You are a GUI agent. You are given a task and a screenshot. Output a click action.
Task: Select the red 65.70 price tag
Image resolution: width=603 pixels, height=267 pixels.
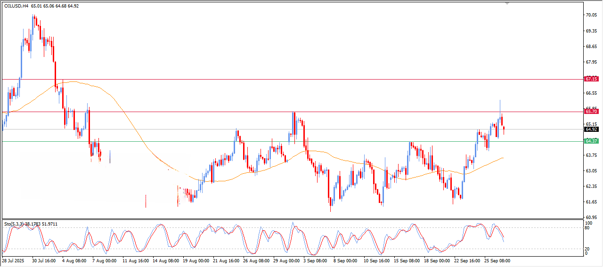pyautogui.click(x=591, y=112)
